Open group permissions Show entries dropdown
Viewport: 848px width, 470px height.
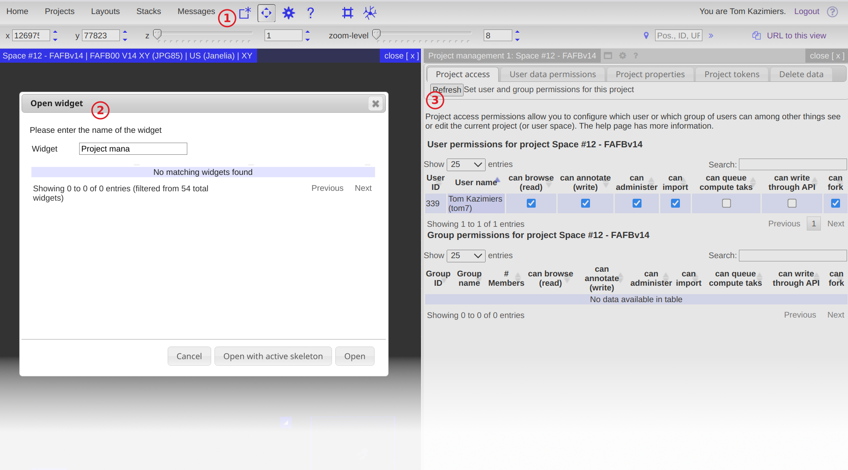point(466,256)
